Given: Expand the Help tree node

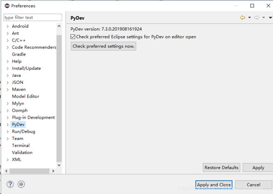Looking at the screenshot, I should pos(8,61).
